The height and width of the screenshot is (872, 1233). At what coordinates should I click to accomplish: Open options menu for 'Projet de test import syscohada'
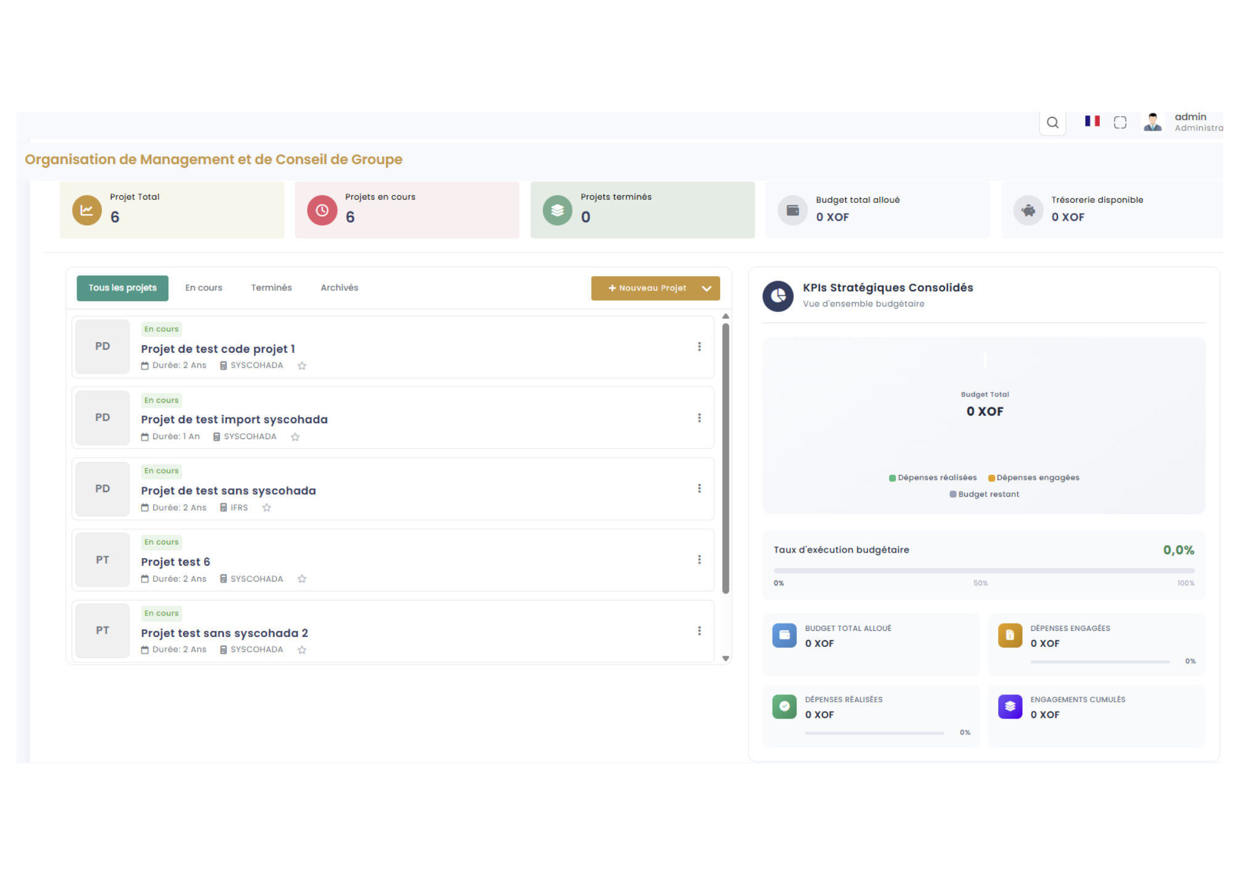[699, 417]
